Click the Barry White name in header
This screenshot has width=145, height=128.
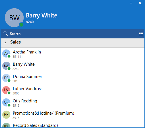[42, 15]
